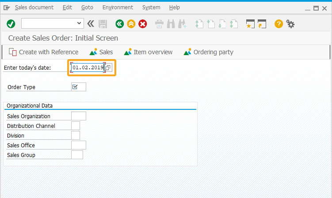
Task: Click the Sales button
Action: 101,52
